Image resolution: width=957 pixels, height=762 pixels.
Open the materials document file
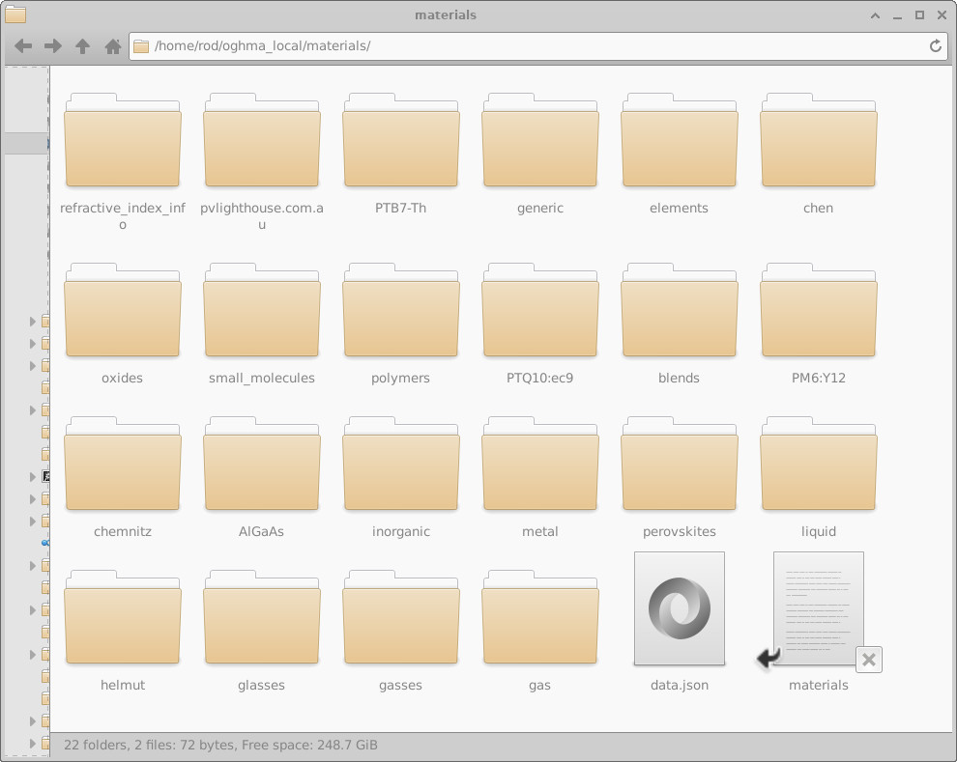point(818,608)
